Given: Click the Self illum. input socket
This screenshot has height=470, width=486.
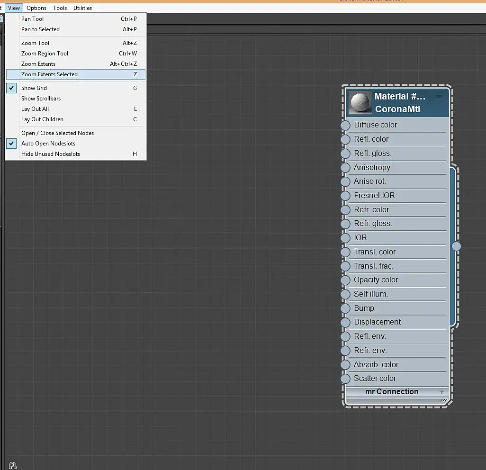Looking at the screenshot, I should [x=346, y=294].
